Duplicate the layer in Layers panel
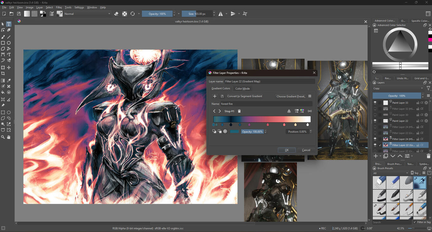 (385, 156)
